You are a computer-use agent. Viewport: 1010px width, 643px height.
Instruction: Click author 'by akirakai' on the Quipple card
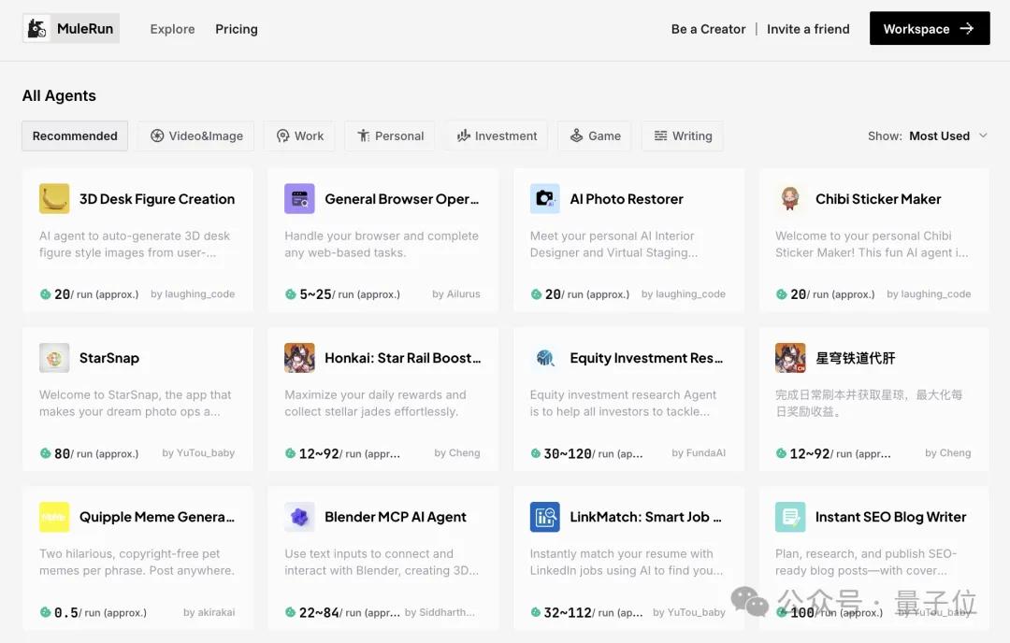point(209,612)
